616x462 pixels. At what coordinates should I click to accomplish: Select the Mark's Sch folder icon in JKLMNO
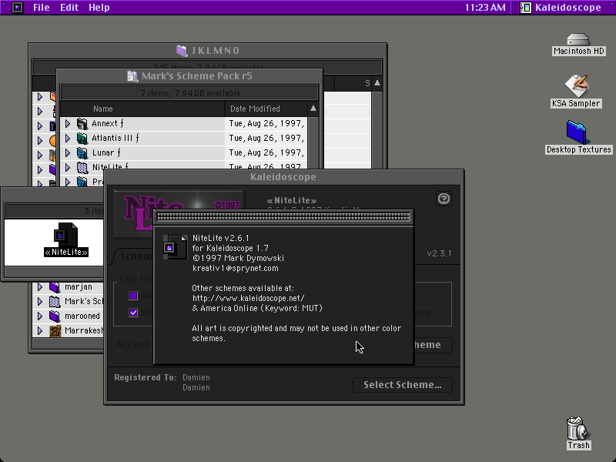(x=55, y=302)
